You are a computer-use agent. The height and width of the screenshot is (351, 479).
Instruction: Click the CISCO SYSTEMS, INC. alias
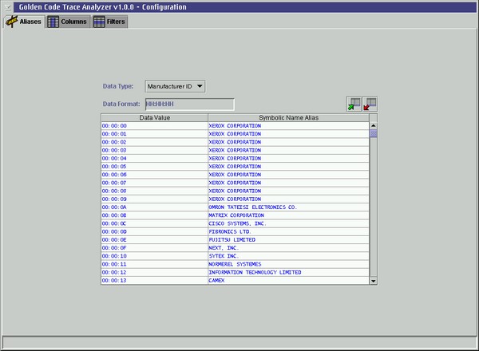click(288, 223)
